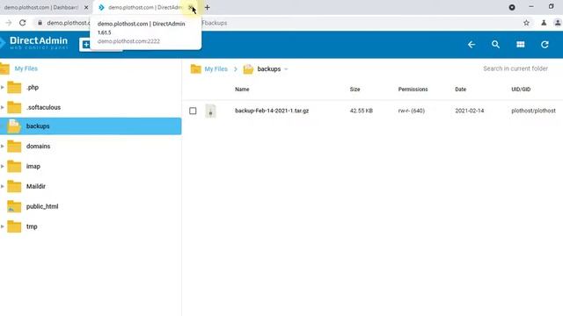This screenshot has width=563, height=316.
Task: Open a new browser tab with plus button
Action: (208, 7)
